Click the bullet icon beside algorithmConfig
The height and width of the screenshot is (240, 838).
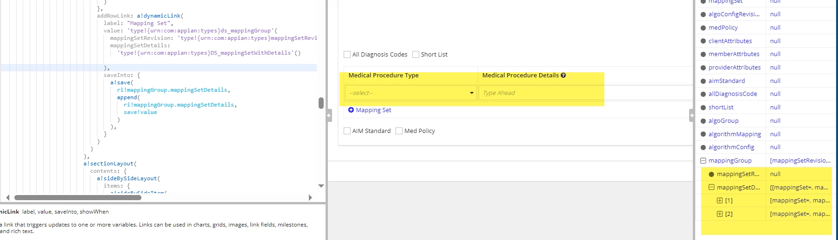click(x=703, y=147)
